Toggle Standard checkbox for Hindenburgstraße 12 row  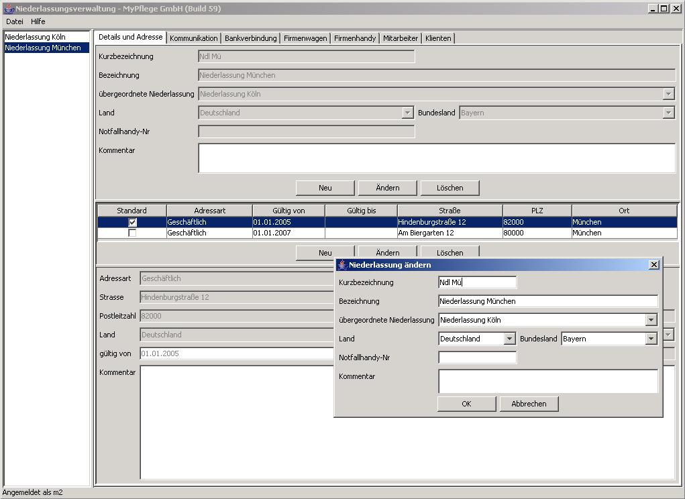(x=132, y=222)
